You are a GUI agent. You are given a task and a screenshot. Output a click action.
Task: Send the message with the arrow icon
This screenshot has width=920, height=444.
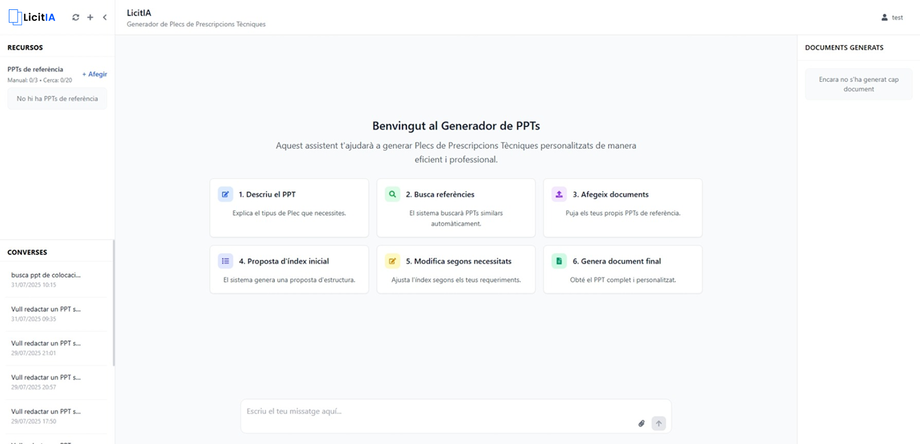pyautogui.click(x=658, y=423)
